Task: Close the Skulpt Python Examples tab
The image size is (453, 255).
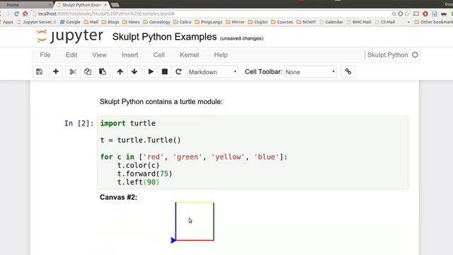Action: pos(105,5)
